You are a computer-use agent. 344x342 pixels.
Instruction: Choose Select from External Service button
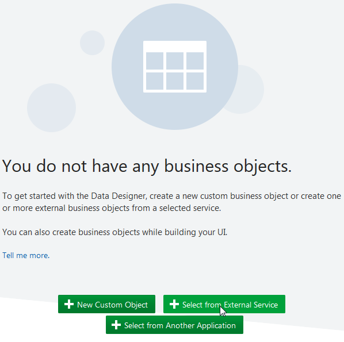coord(224,304)
